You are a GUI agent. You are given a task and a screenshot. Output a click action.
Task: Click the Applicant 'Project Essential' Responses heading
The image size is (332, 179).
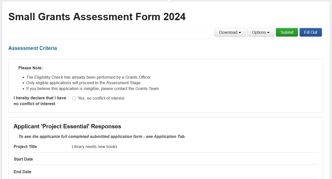pyautogui.click(x=67, y=126)
